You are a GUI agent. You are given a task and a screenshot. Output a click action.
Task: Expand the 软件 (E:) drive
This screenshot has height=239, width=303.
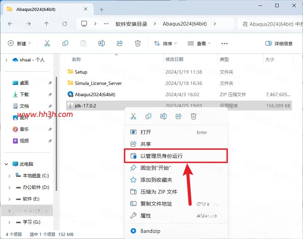tap(9, 199)
